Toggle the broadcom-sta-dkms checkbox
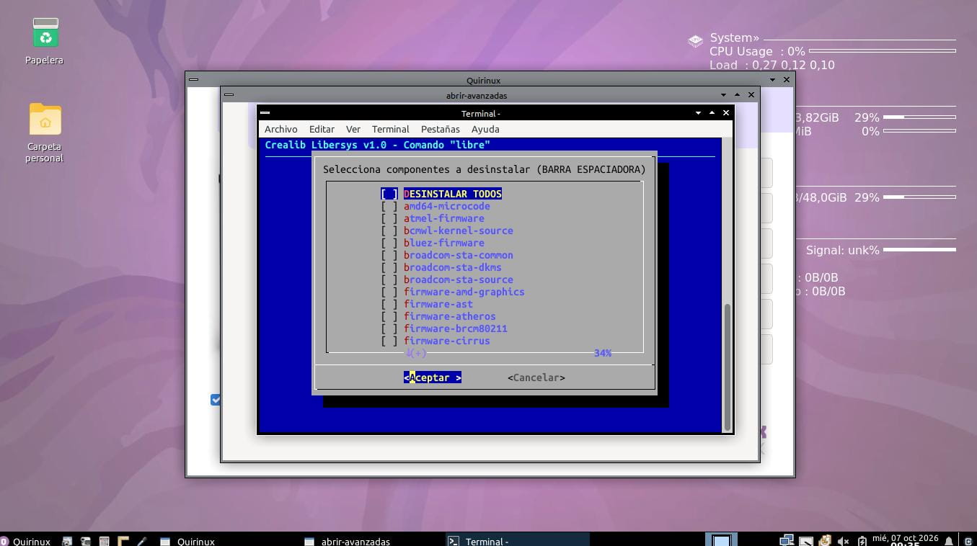Viewport: 977px width, 546px height. coord(389,267)
